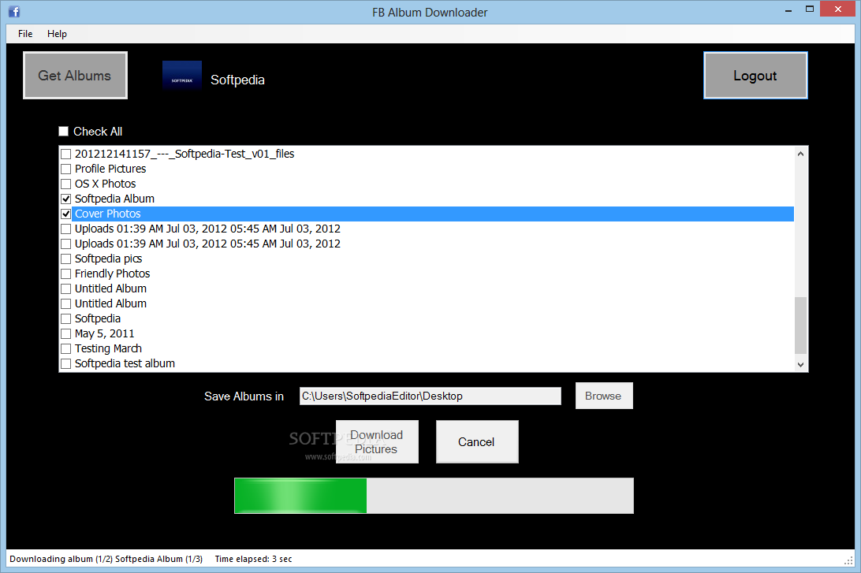
Task: Select the Friendly Photos row text
Action: click(113, 273)
